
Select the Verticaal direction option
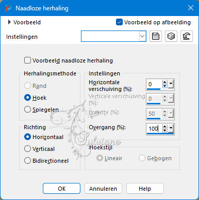[27, 149]
